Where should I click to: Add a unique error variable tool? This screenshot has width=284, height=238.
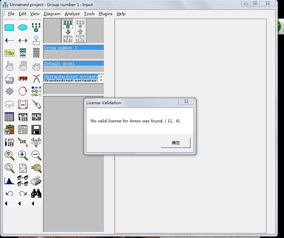coord(36,40)
